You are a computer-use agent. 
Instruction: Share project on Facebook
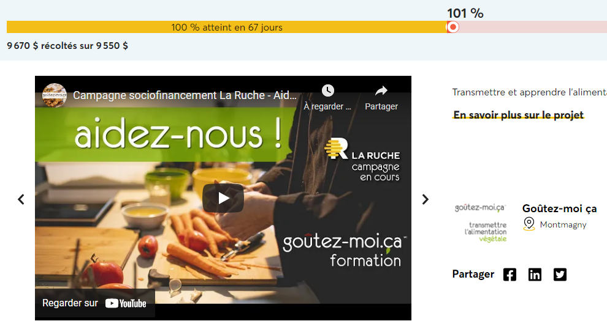(x=510, y=275)
